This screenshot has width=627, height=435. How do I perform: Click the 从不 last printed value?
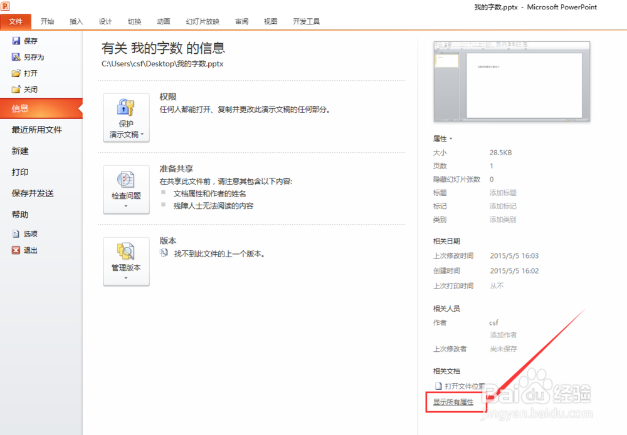(x=497, y=286)
